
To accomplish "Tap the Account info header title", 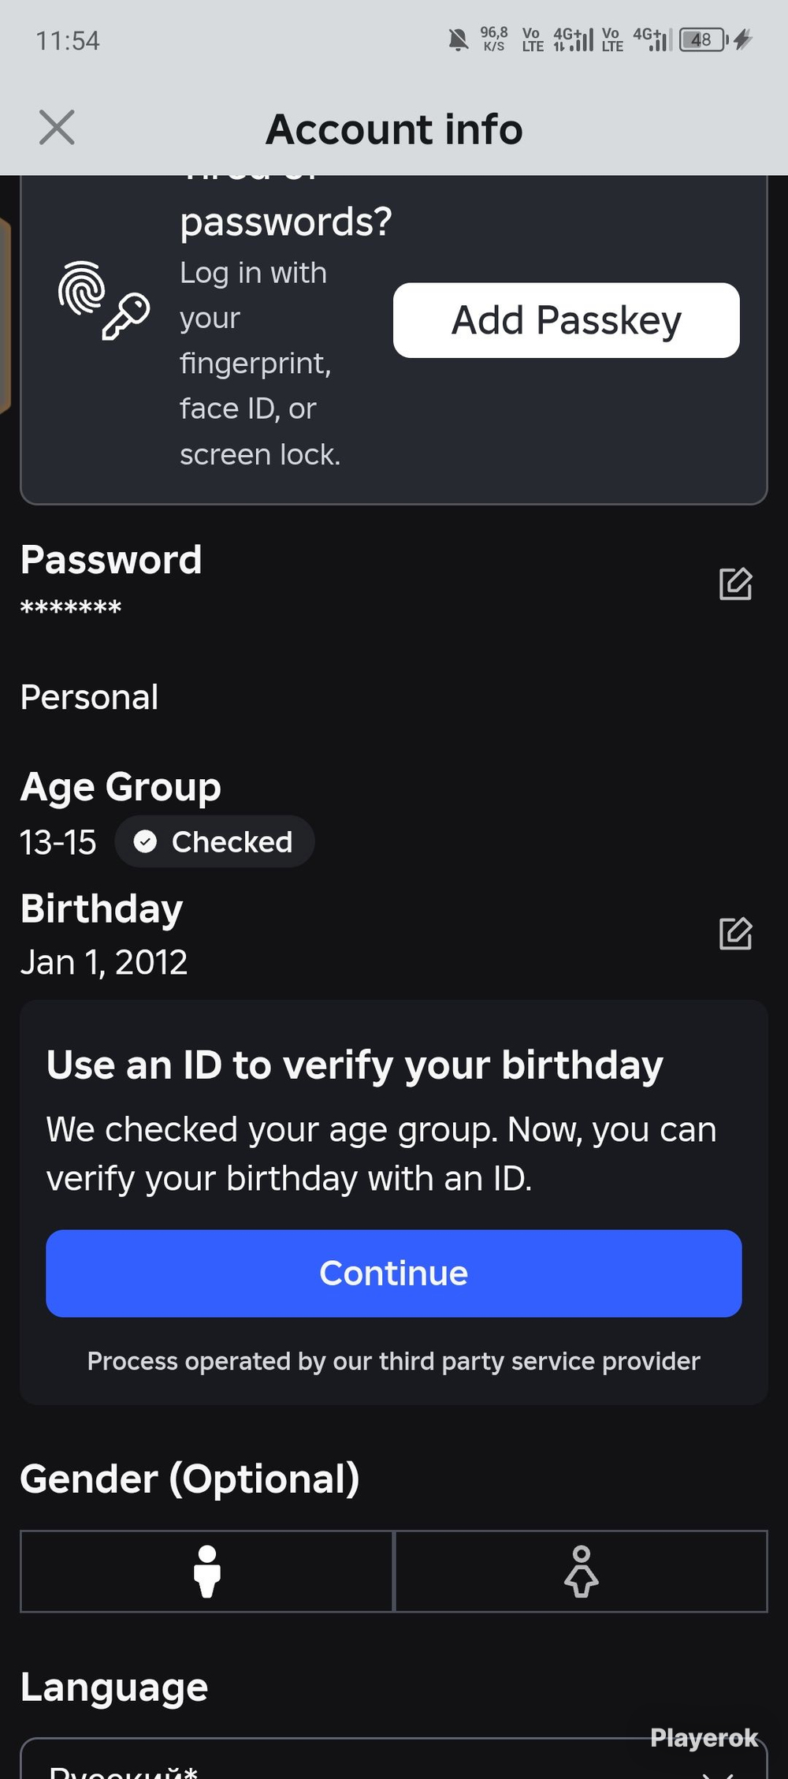I will click(394, 129).
